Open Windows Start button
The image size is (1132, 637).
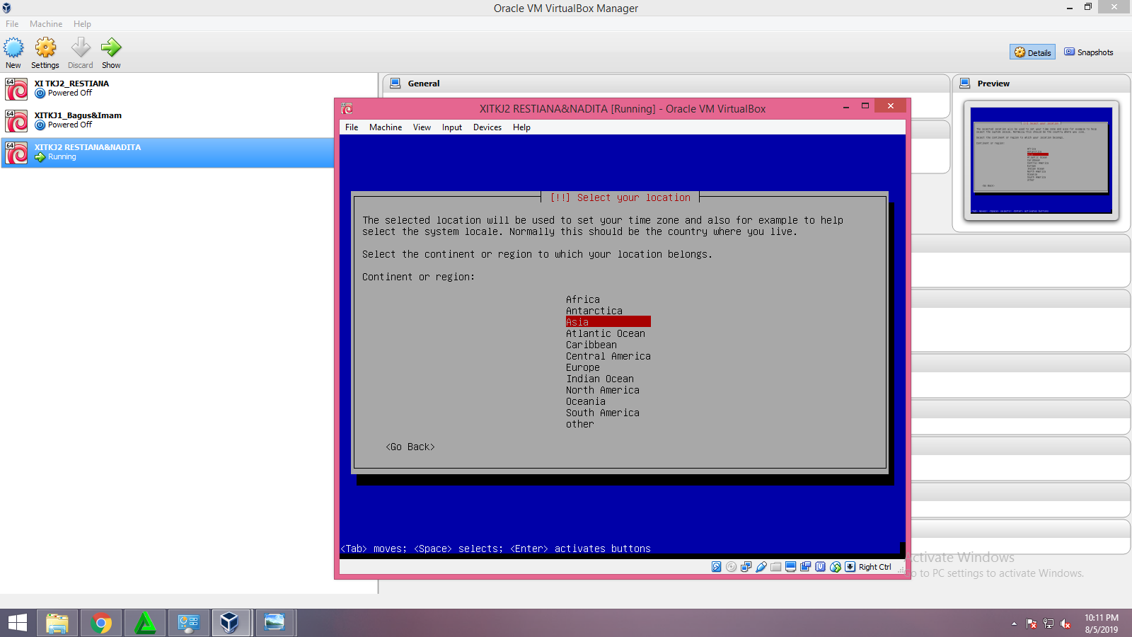tap(18, 623)
